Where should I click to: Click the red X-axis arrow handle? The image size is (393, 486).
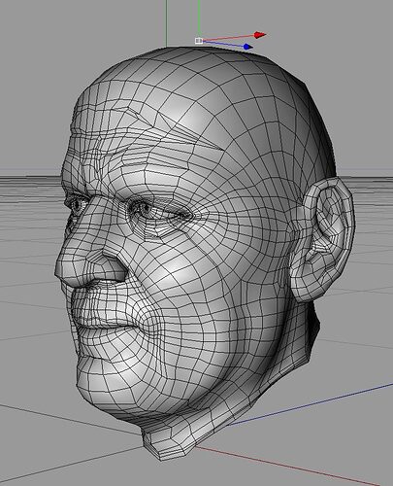(x=260, y=35)
